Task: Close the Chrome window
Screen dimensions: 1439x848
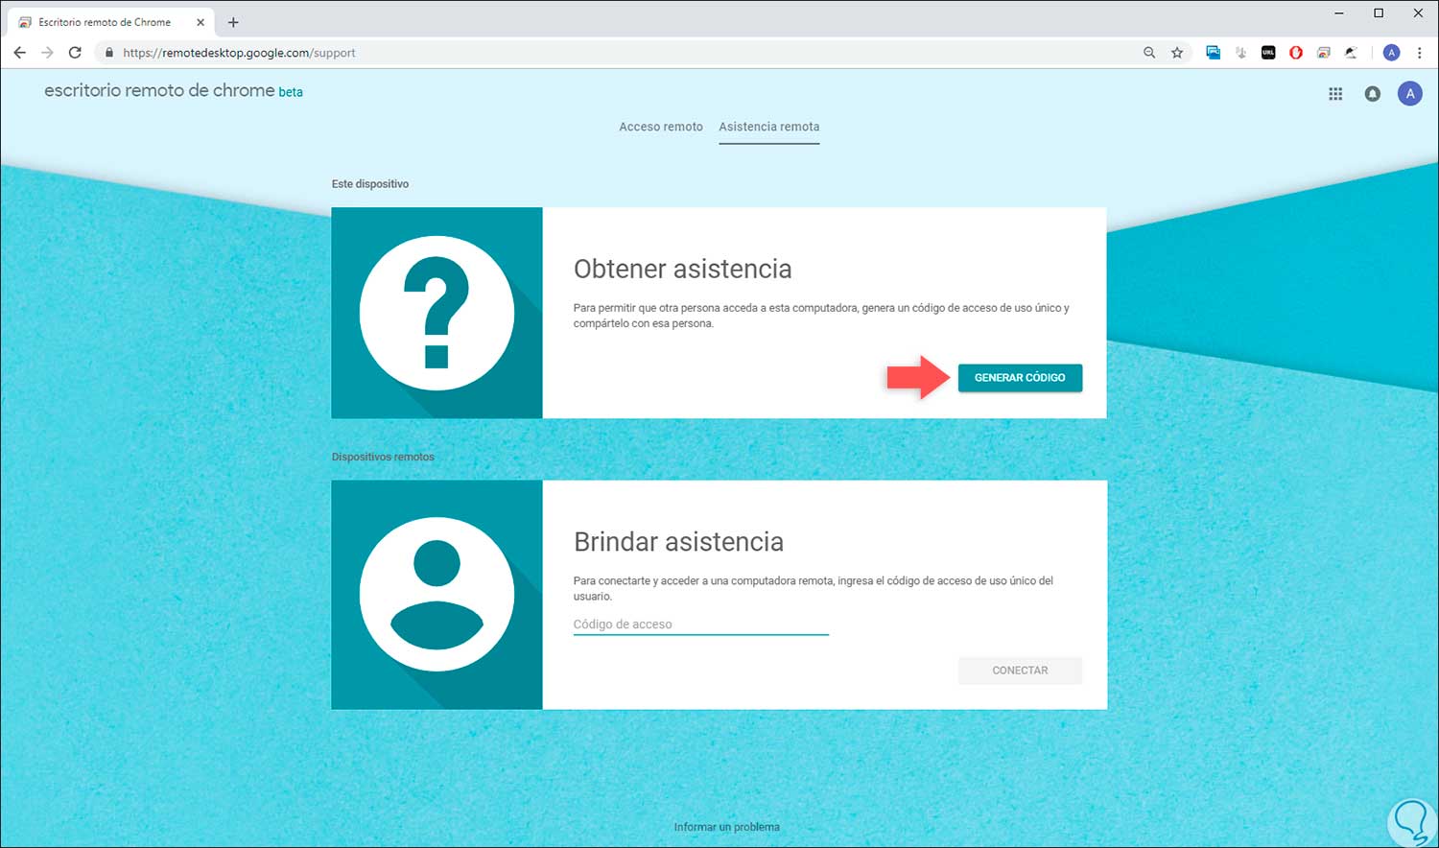Action: 1418,13
